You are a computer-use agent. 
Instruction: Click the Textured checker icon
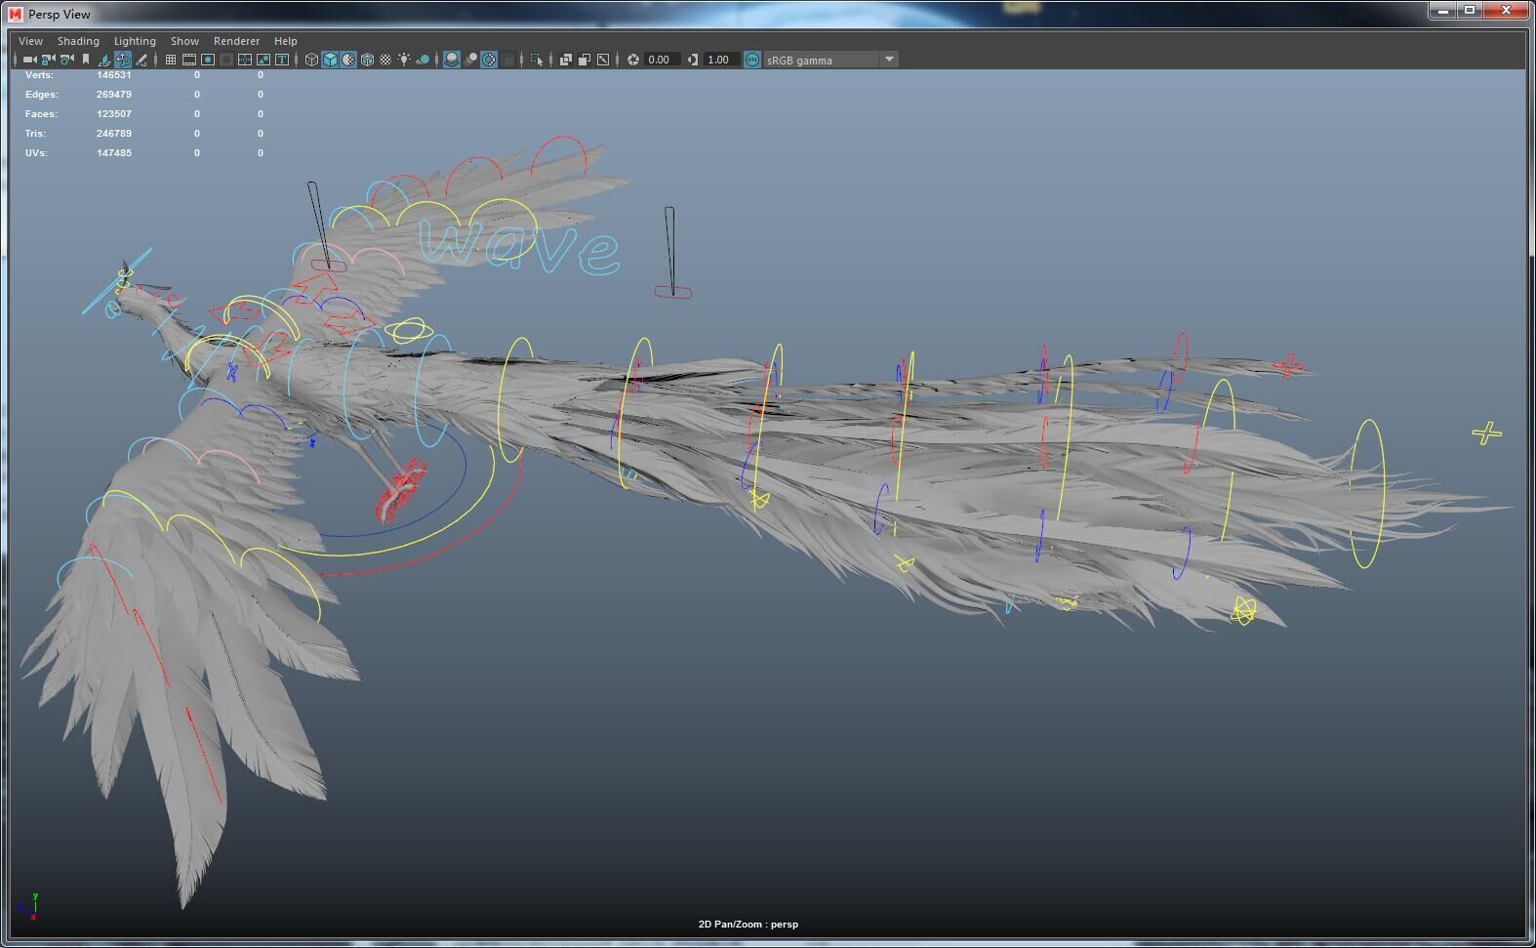coord(385,60)
